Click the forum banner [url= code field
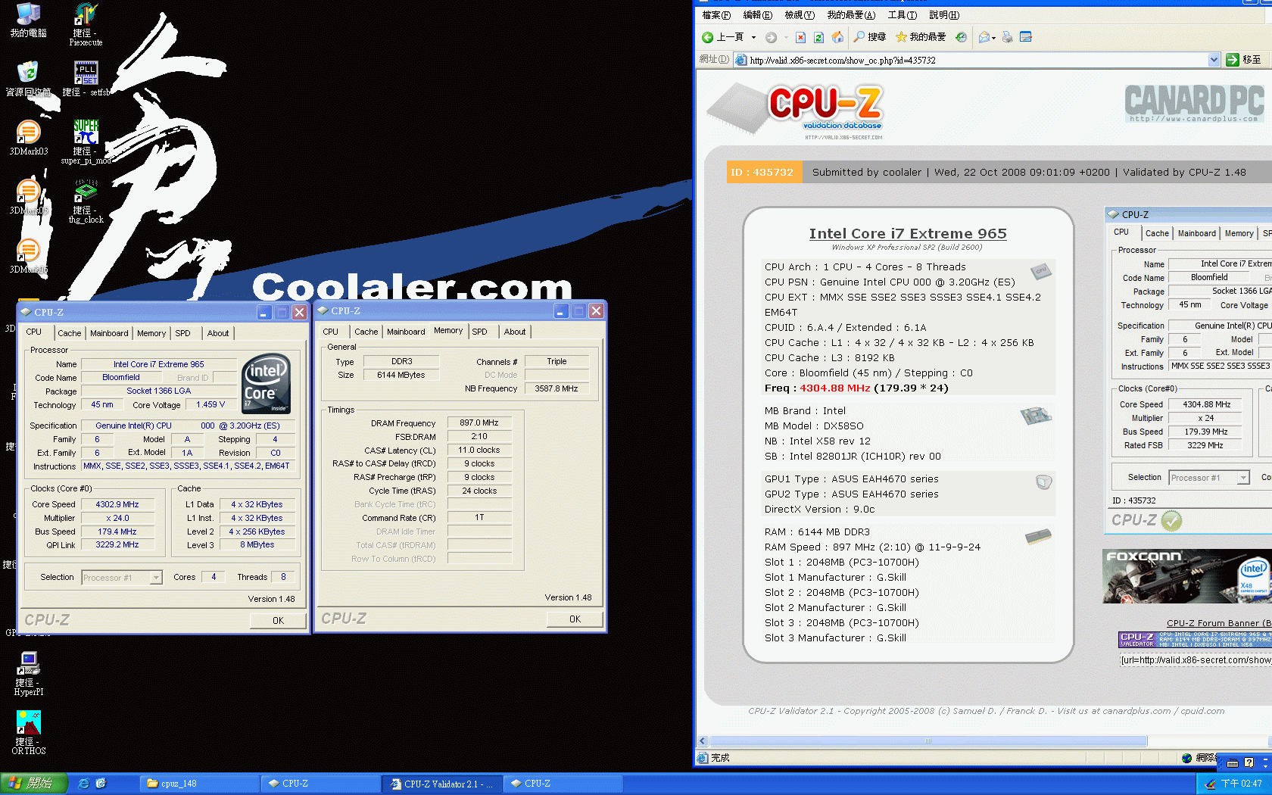The image size is (1272, 795). (1196, 660)
